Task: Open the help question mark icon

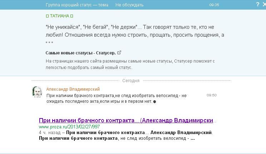Action: (x=258, y=4)
